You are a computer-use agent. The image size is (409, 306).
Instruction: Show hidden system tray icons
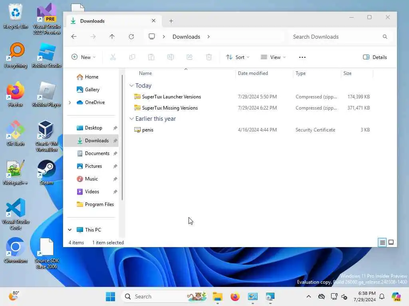click(x=309, y=296)
